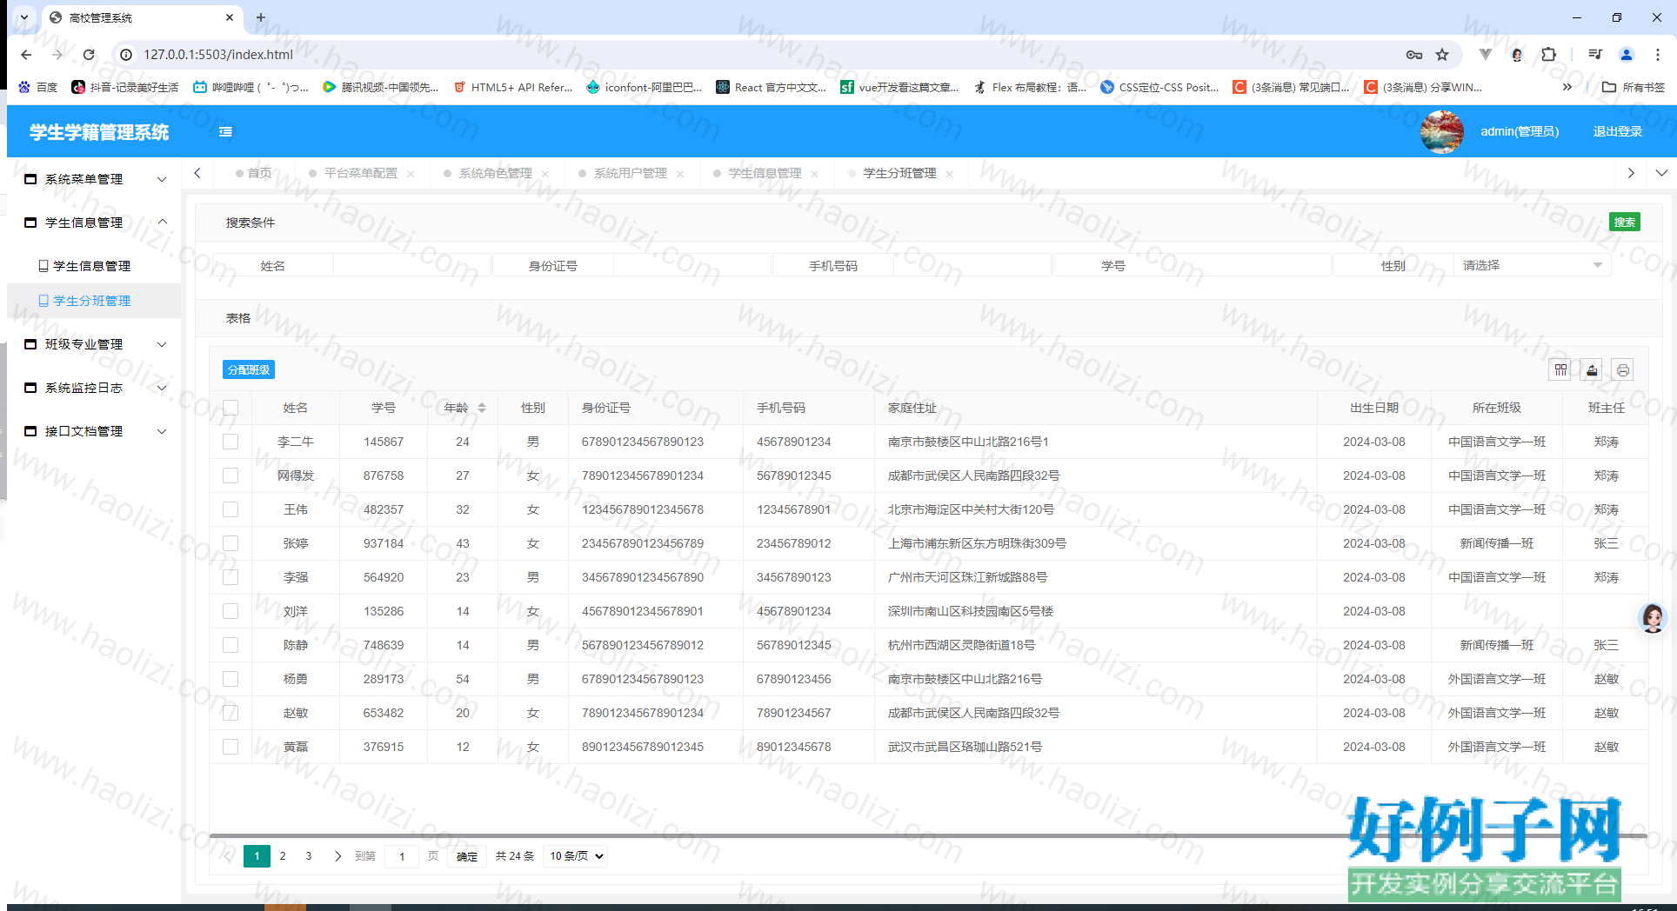The width and height of the screenshot is (1677, 911).
Task: Click the green 搜索 button
Action: pyautogui.click(x=1624, y=223)
